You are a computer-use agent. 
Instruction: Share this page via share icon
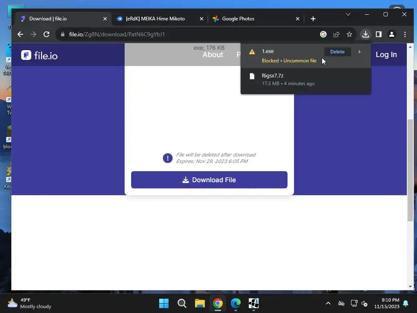tap(336, 34)
